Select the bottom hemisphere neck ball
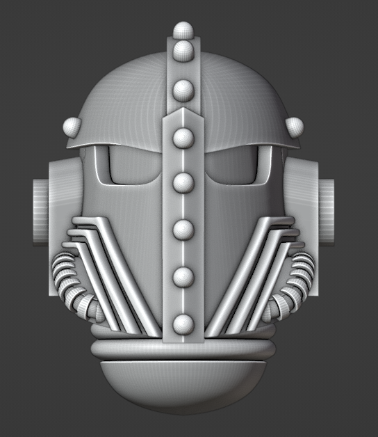Image resolution: width=378 pixels, height=437 pixels. pos(183,388)
